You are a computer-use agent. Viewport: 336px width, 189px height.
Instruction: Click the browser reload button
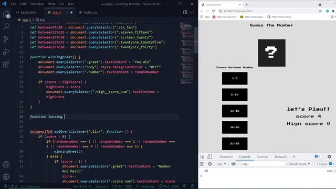pos(214,11)
